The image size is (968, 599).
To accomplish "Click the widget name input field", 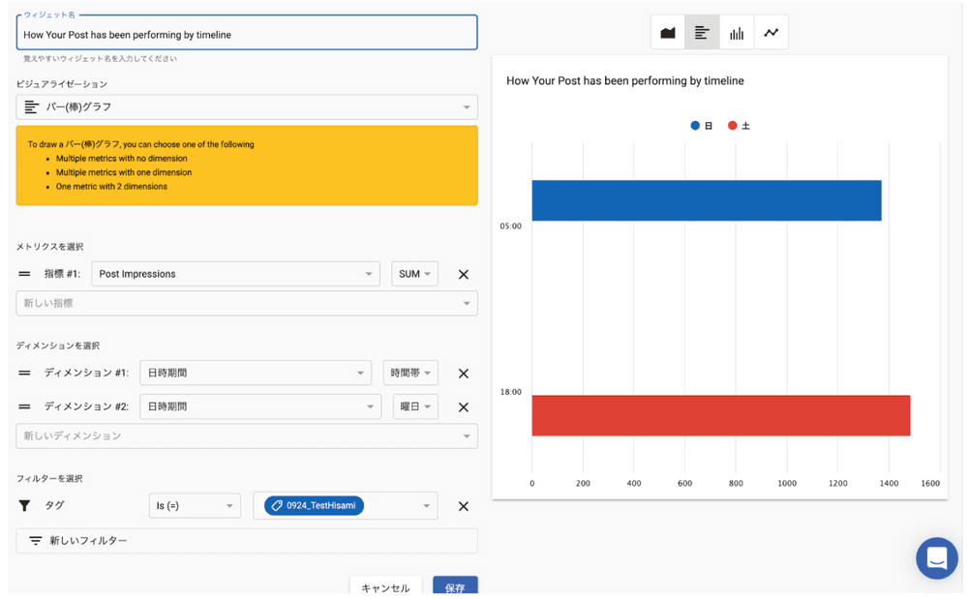I will coord(247,35).
